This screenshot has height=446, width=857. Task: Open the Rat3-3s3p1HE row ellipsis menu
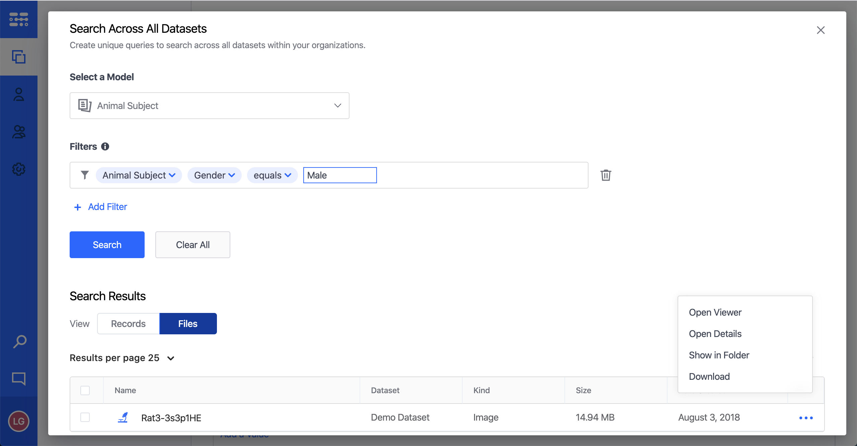806,418
